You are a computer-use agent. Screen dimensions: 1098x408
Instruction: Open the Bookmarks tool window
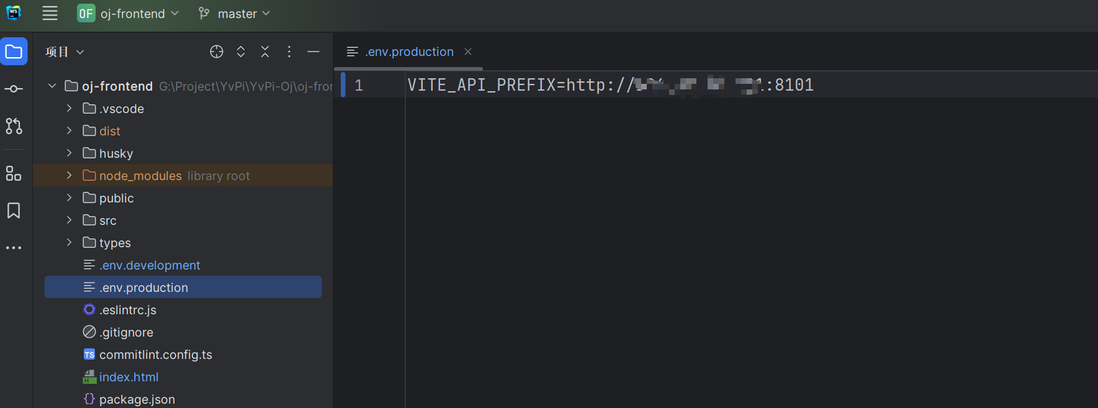click(14, 211)
